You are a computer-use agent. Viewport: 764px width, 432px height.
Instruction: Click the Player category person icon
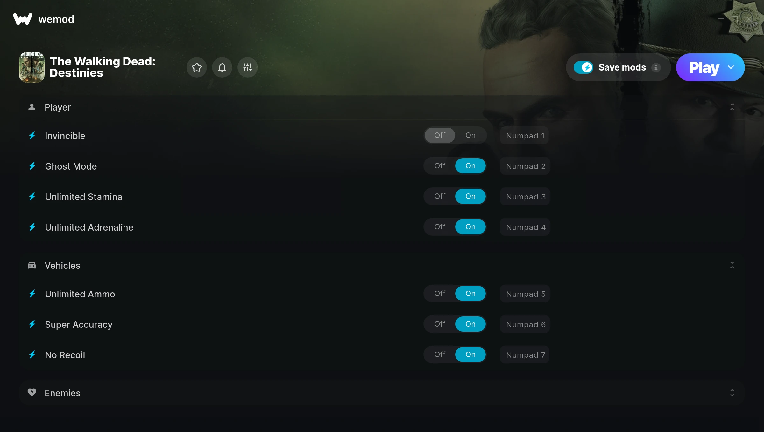point(32,107)
